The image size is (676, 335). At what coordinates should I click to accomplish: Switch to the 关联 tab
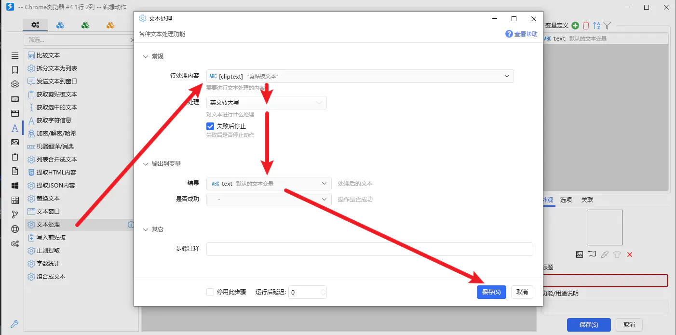pyautogui.click(x=587, y=200)
